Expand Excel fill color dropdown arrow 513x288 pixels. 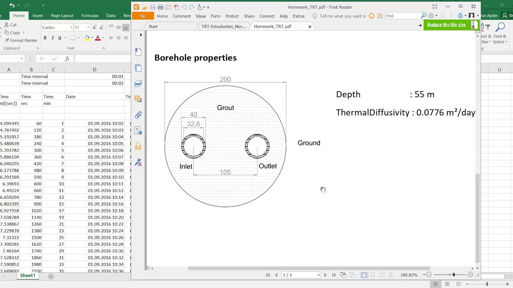click(x=92, y=38)
